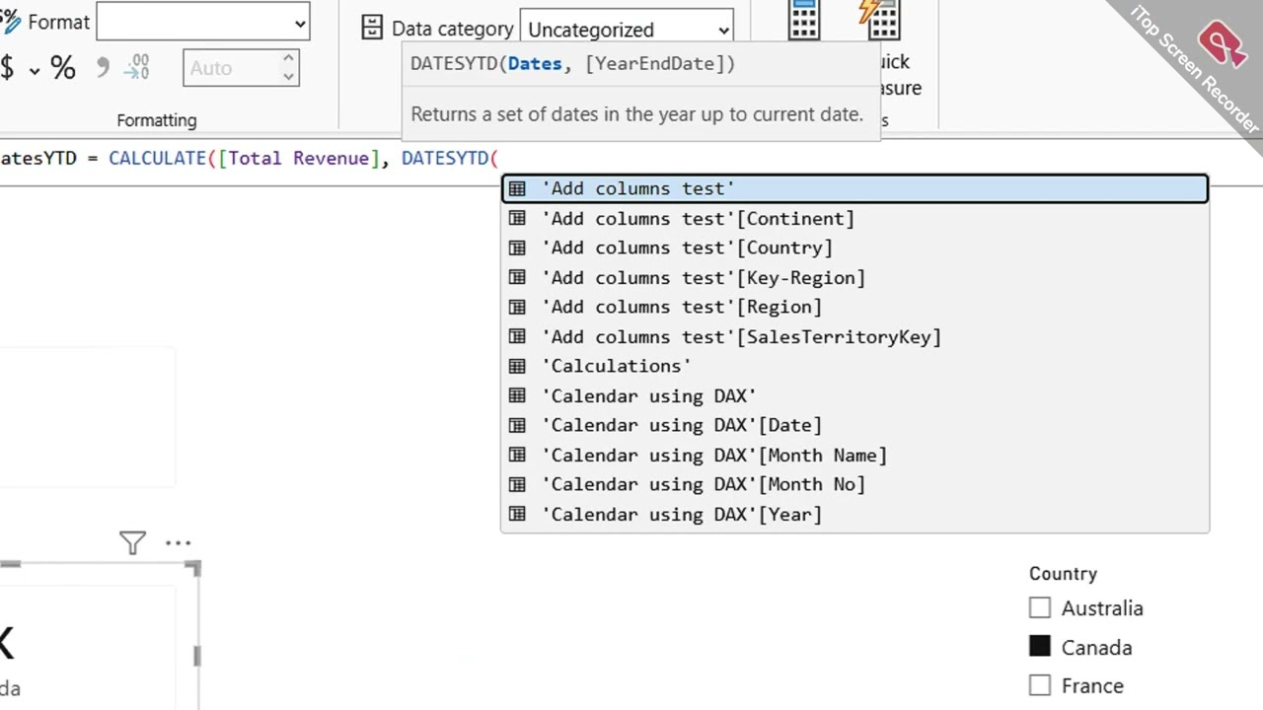Select 'Add columns test'[Key-Region] suggestion

coord(854,277)
